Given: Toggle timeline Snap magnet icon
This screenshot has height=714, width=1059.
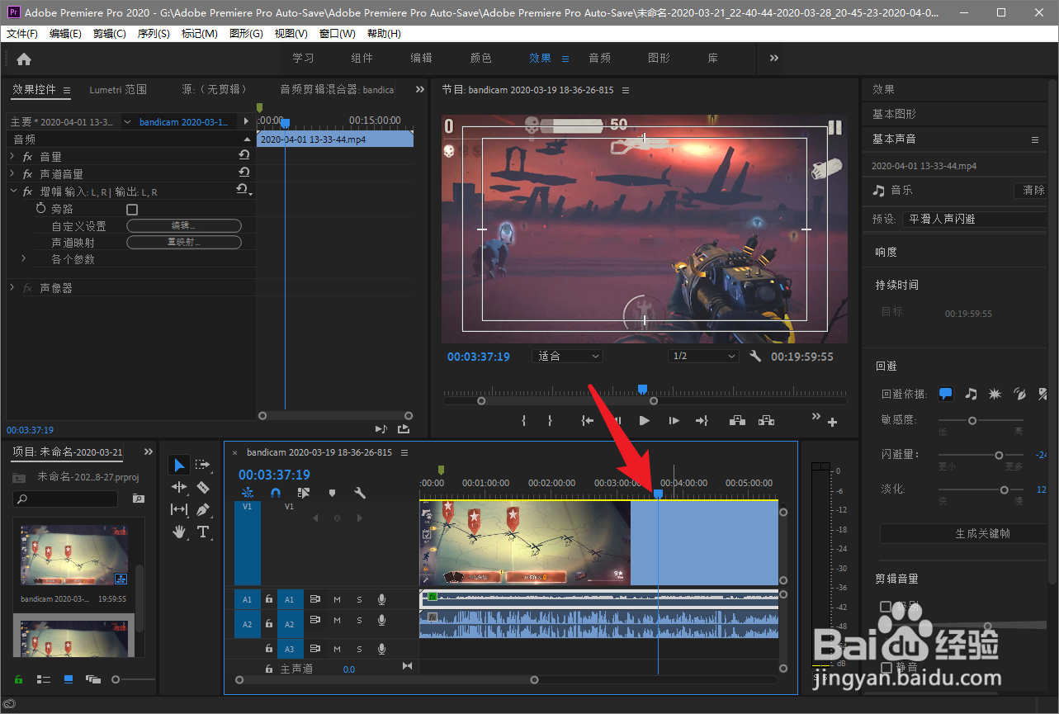Looking at the screenshot, I should click(276, 493).
